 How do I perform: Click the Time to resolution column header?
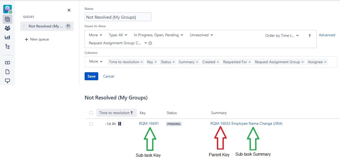(116, 113)
